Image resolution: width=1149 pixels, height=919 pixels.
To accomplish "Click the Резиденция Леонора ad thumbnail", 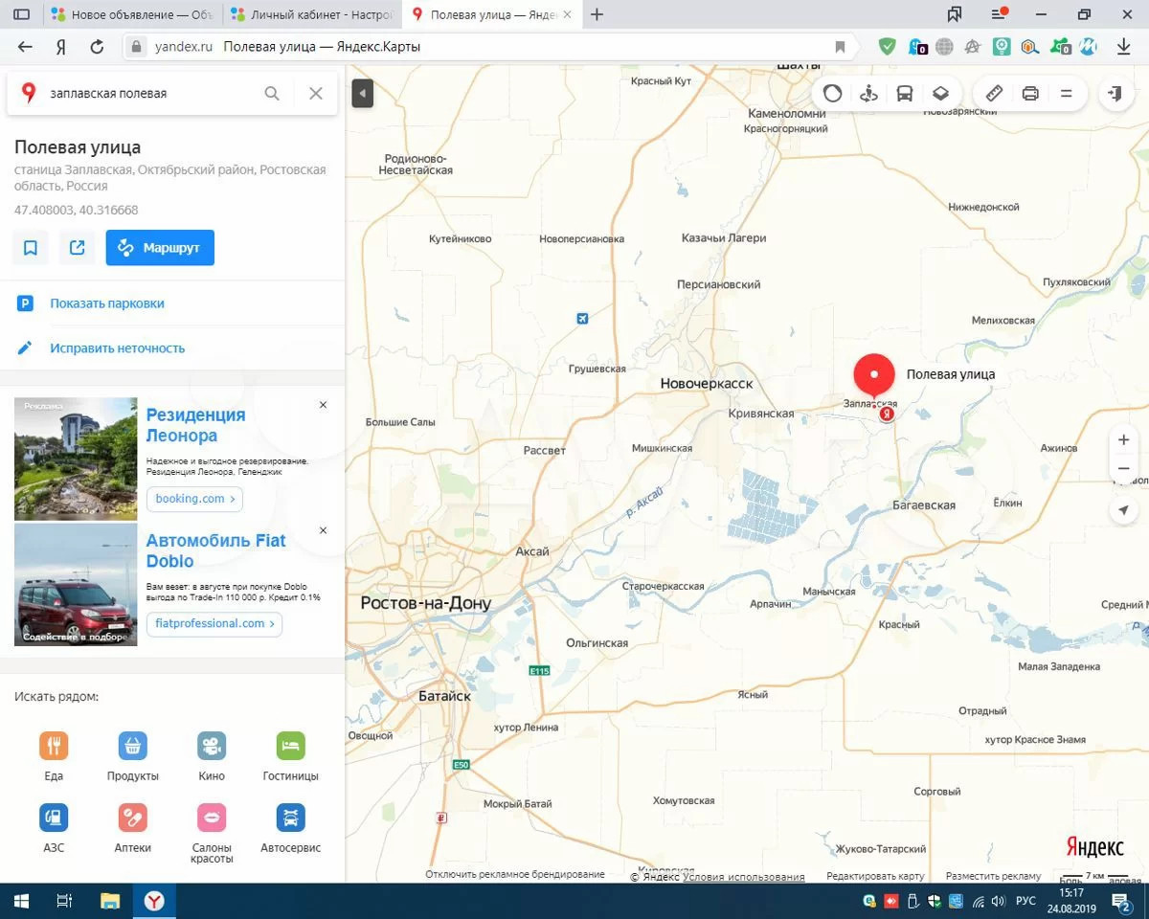I will [x=76, y=459].
